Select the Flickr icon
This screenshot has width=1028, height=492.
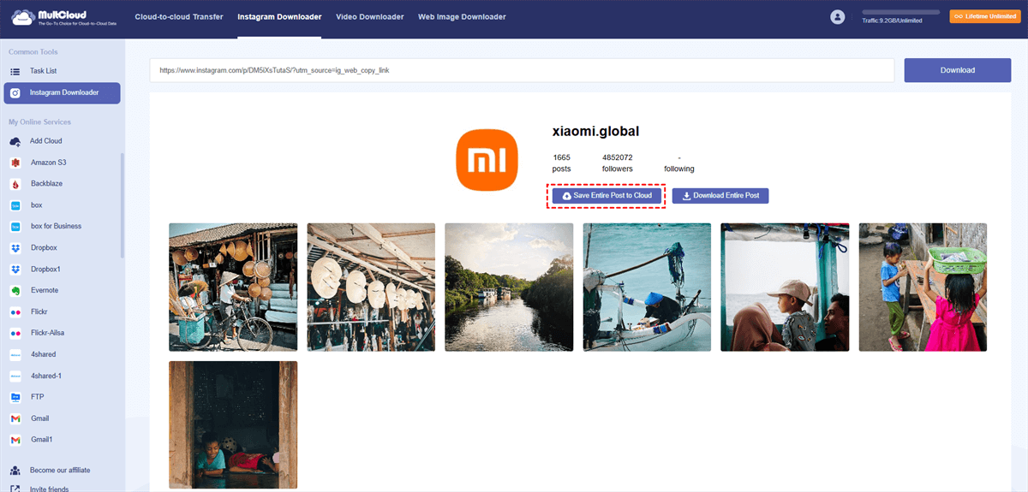15,312
